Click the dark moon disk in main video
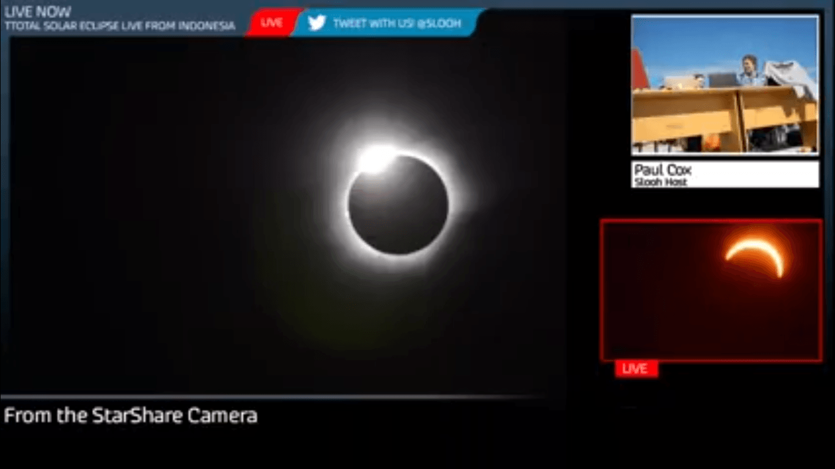Screen dimensions: 835x469 point(399,205)
